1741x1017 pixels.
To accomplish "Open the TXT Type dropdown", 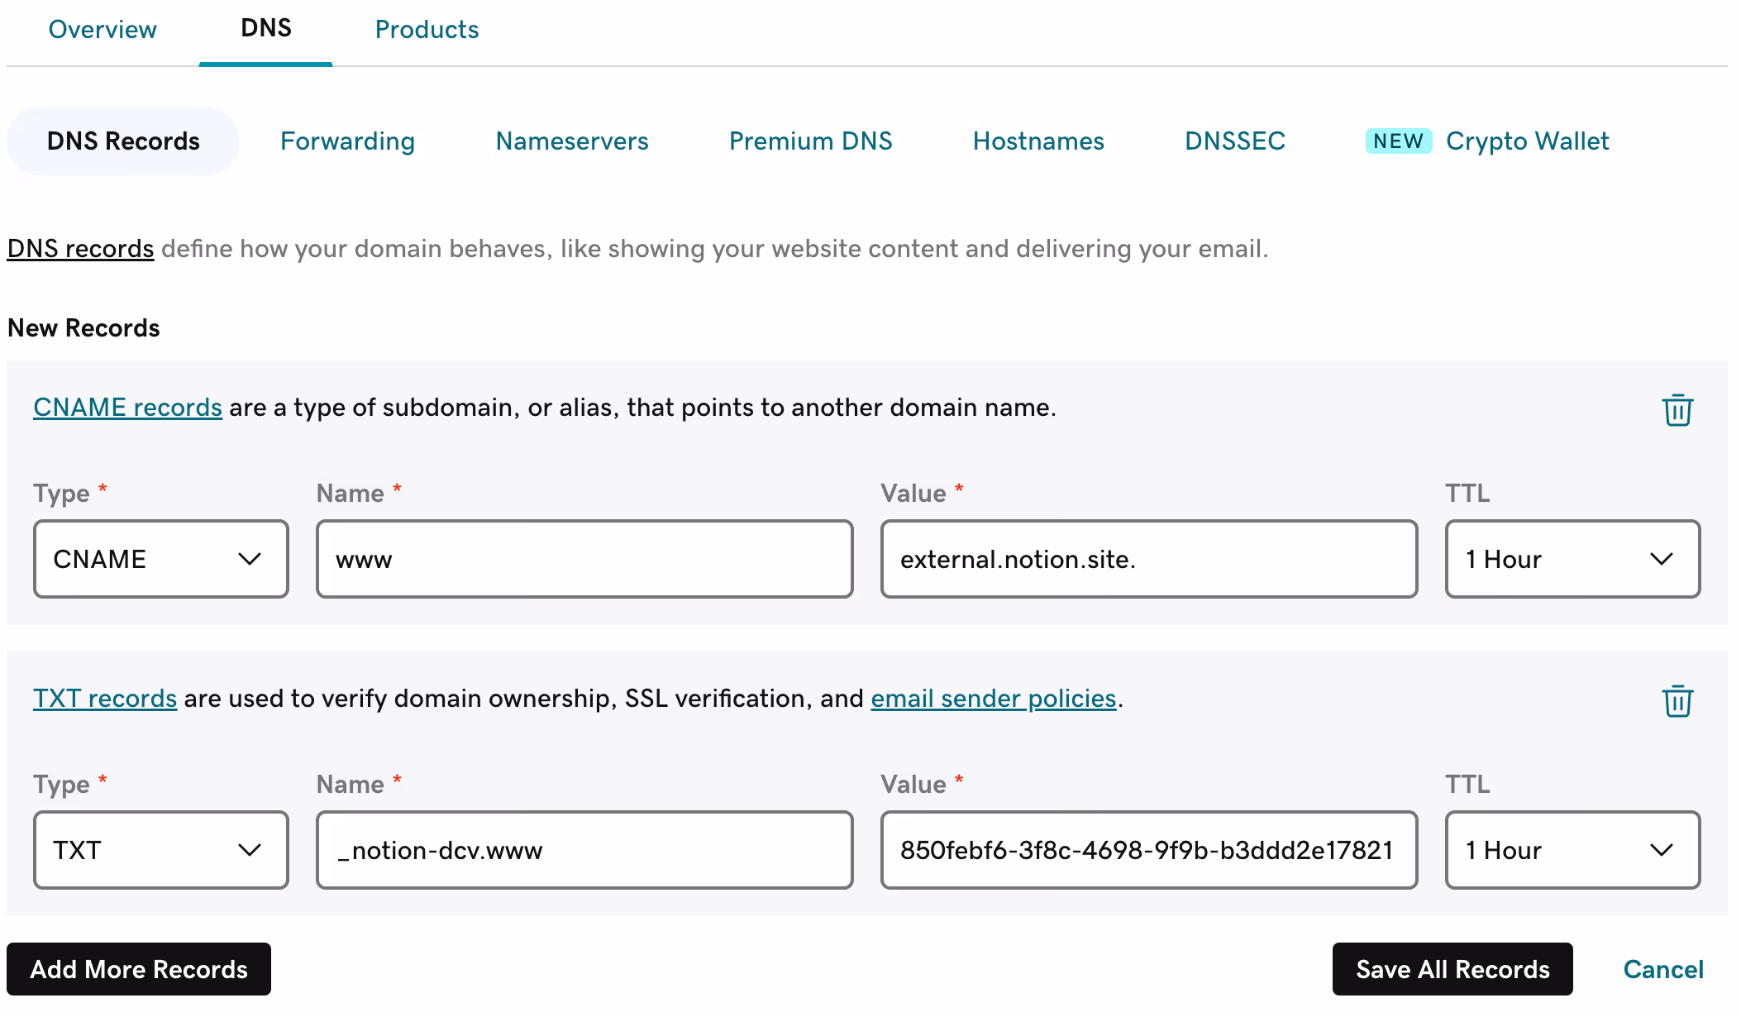I will click(x=160, y=850).
